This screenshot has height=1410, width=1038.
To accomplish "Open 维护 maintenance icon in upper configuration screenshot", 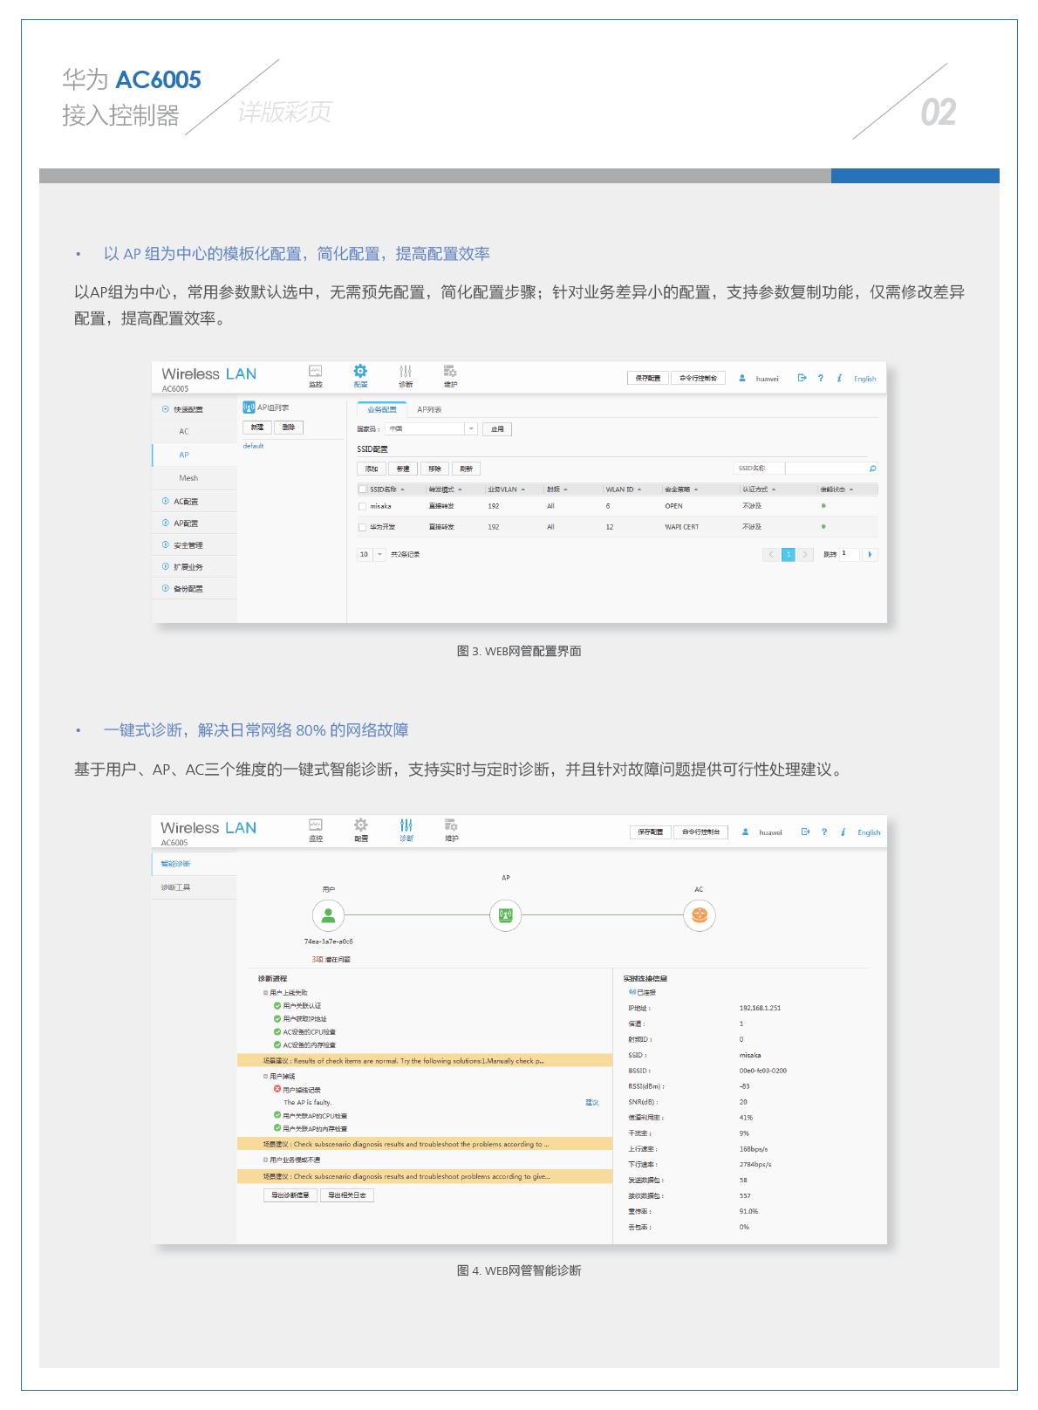I will [x=450, y=371].
